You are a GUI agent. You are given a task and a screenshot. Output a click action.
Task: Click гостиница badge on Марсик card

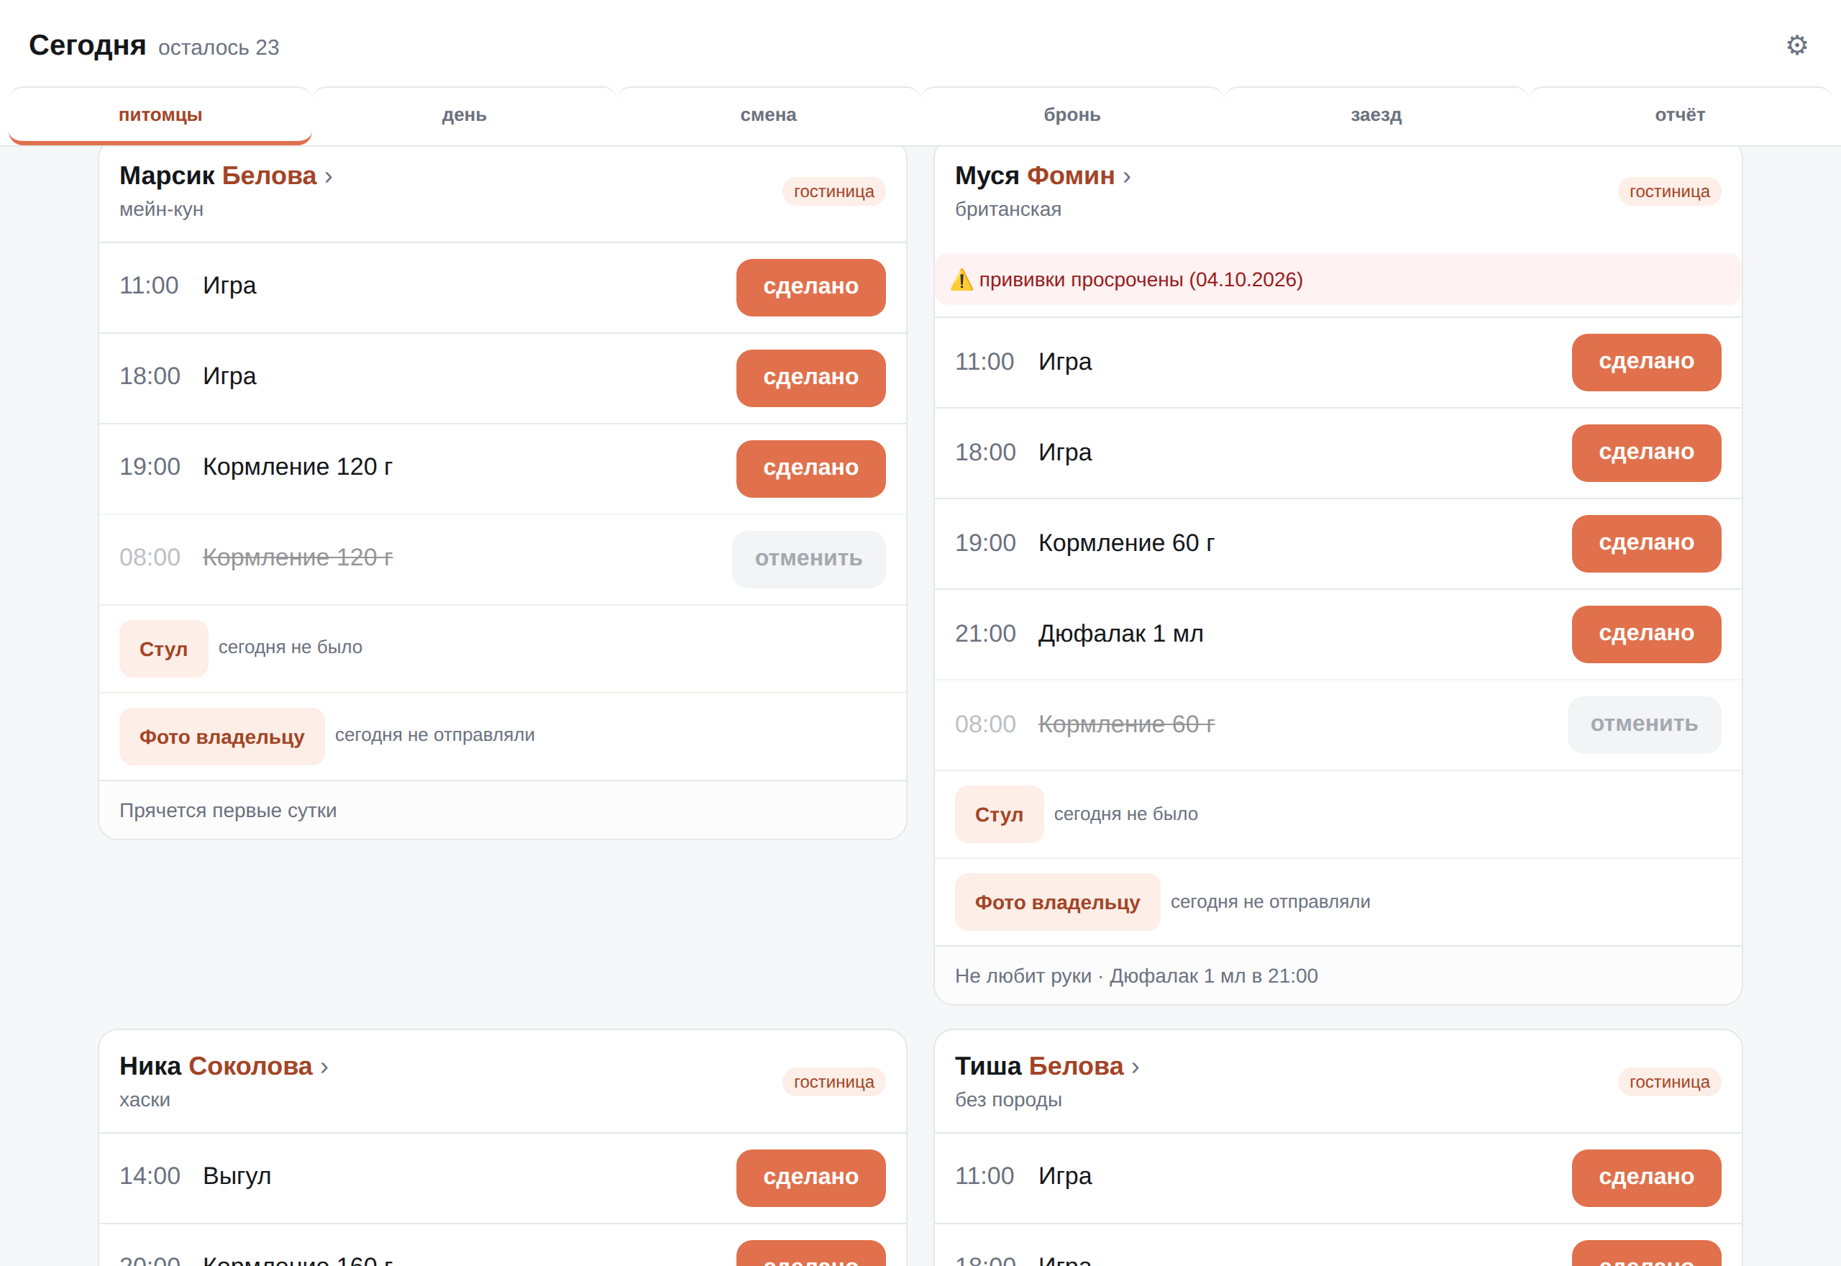click(x=833, y=191)
